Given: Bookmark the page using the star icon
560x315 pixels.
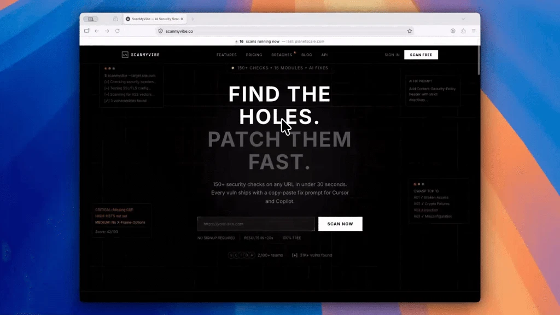Looking at the screenshot, I should coord(410,31).
